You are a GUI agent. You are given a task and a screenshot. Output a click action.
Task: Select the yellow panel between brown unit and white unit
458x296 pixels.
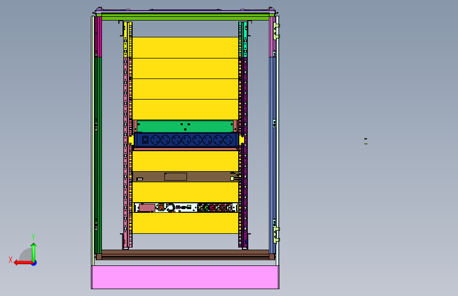(x=185, y=192)
